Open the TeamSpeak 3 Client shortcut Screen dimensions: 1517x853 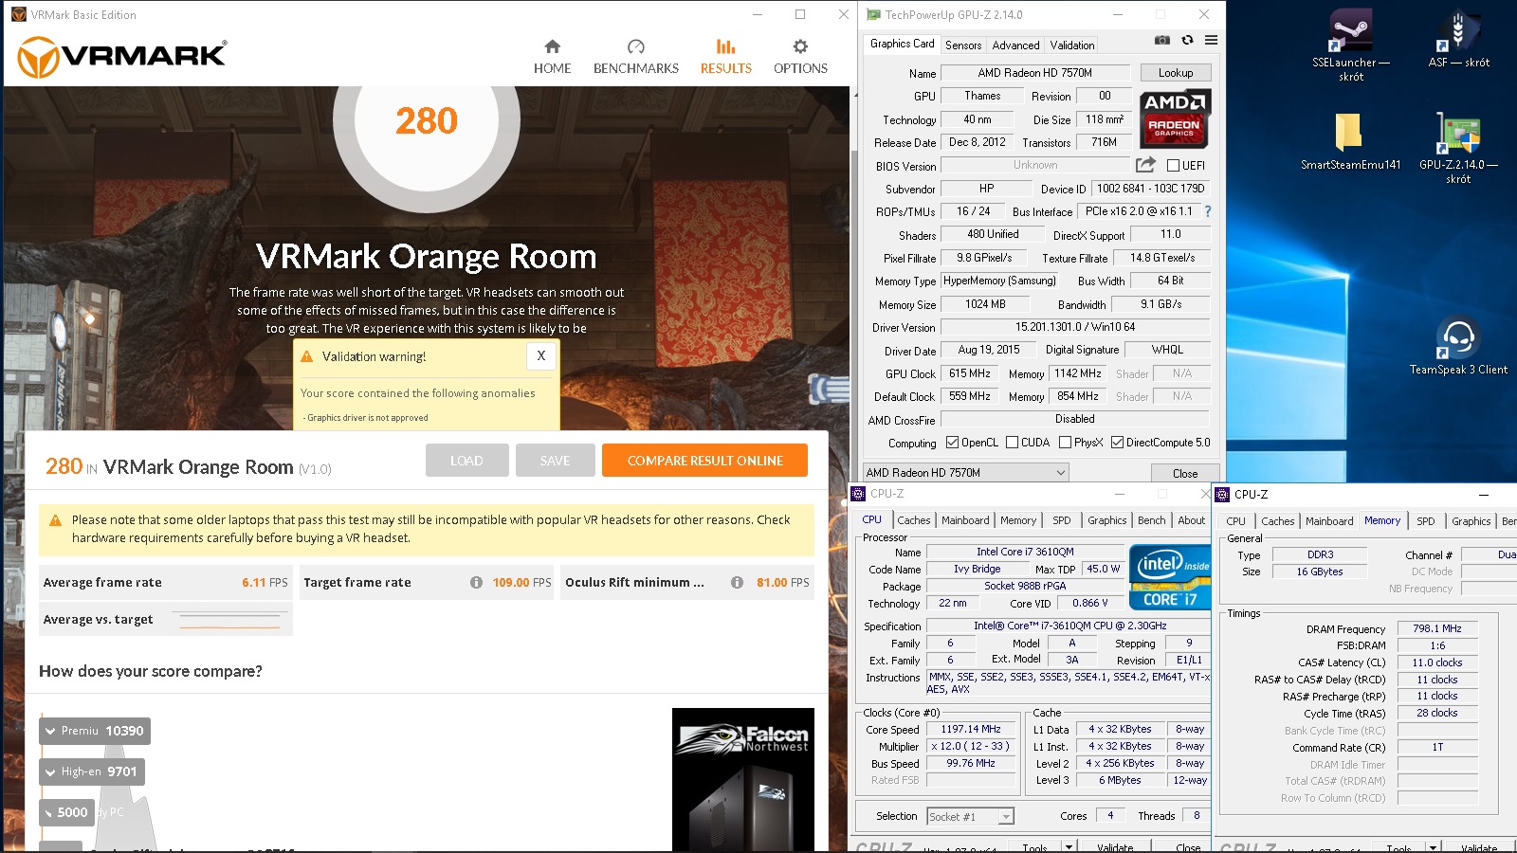click(1458, 346)
